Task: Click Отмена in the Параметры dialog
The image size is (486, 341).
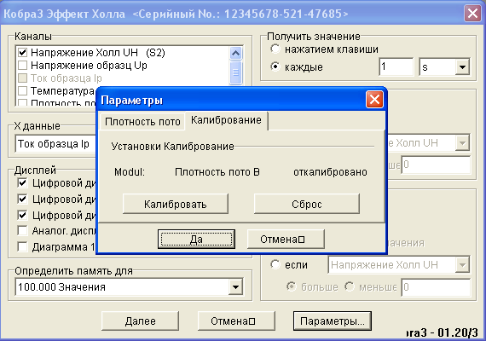Action: pos(286,240)
